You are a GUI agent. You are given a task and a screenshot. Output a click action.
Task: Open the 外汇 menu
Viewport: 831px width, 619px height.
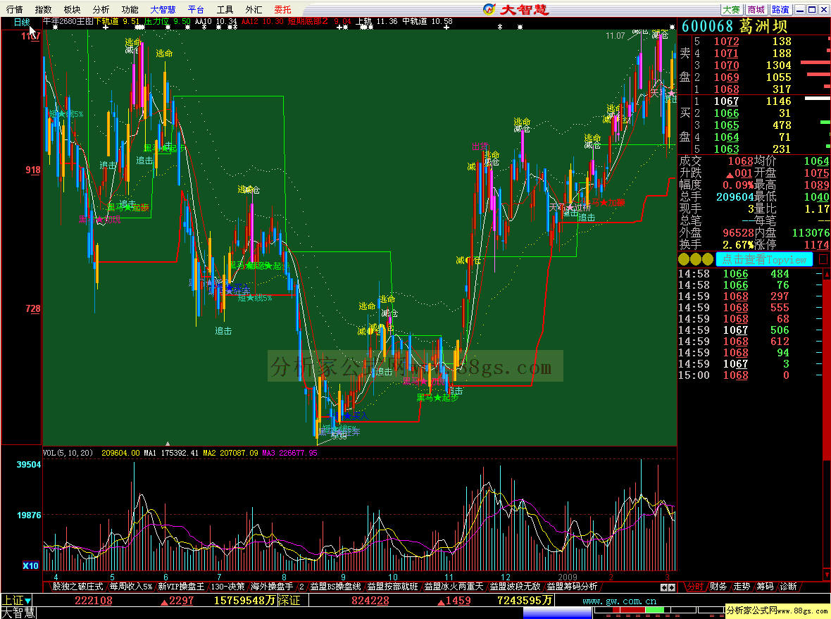pos(254,10)
